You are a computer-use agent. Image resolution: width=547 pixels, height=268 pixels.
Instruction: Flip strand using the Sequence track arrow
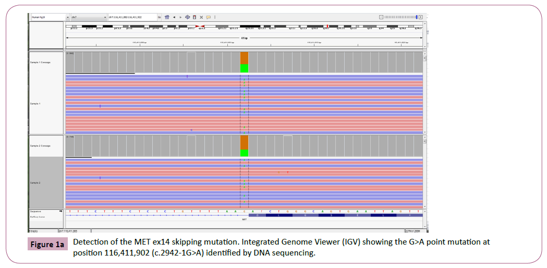click(60, 212)
